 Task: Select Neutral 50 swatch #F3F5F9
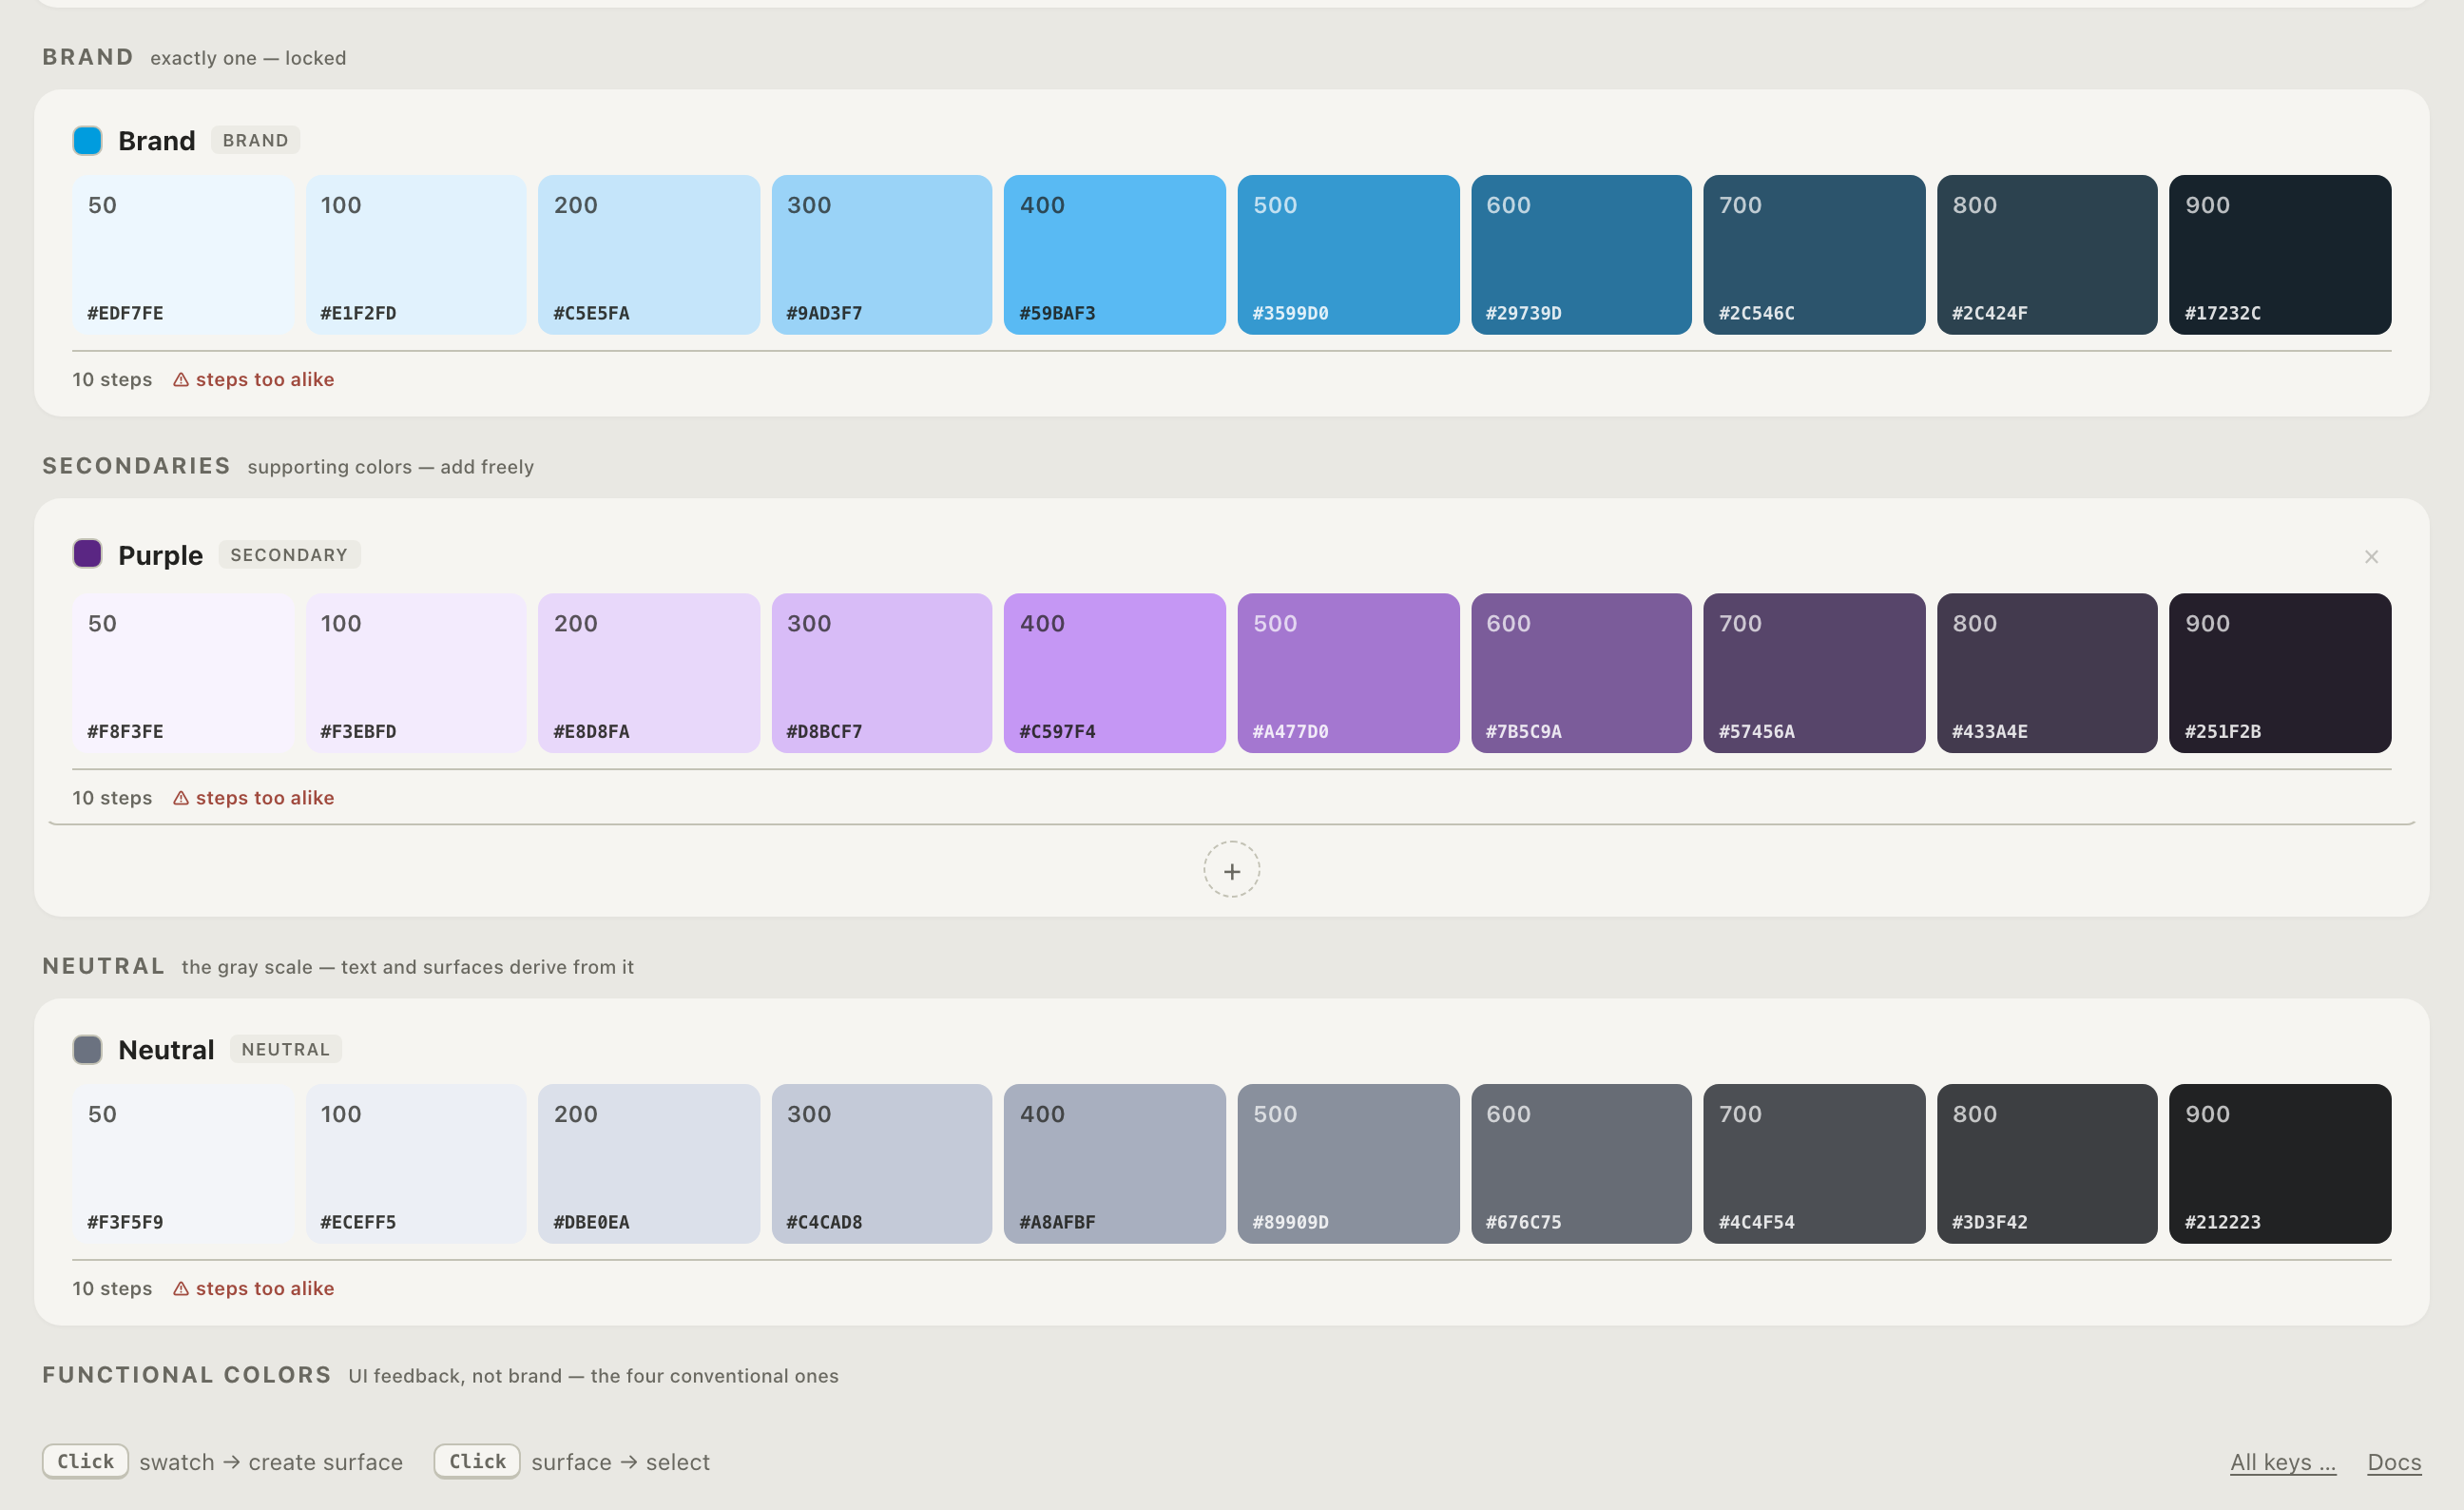point(183,1164)
